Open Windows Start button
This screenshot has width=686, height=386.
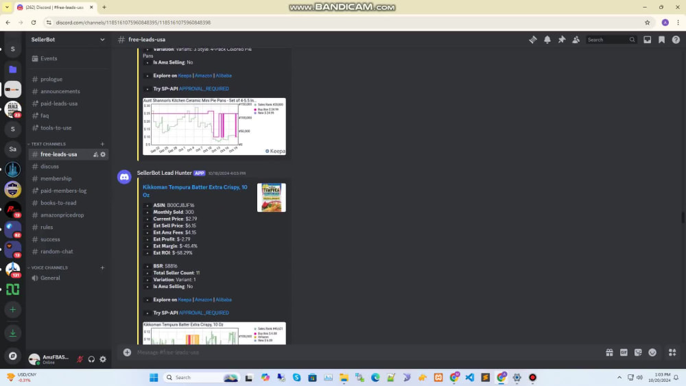click(154, 378)
